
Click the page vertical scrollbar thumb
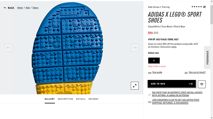212,15
